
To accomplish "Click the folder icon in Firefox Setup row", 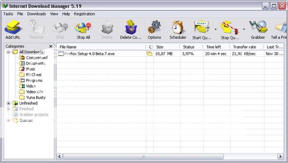I will tap(149, 53).
